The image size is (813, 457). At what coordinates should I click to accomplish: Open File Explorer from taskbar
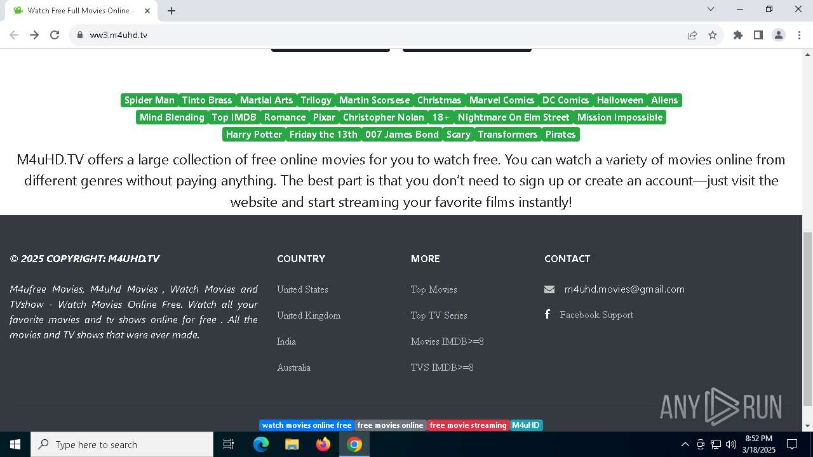click(x=292, y=444)
